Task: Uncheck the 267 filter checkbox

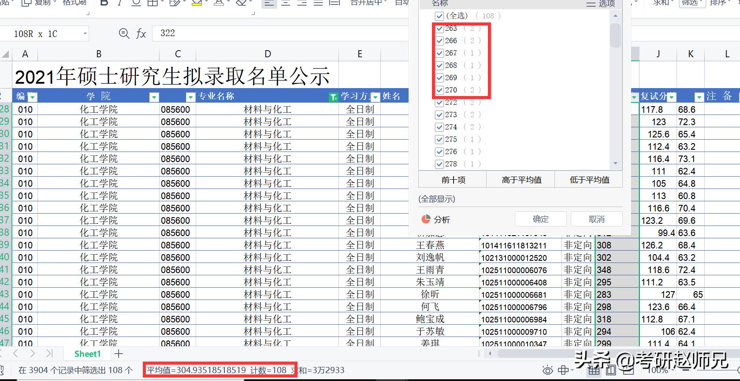Action: 439,53
